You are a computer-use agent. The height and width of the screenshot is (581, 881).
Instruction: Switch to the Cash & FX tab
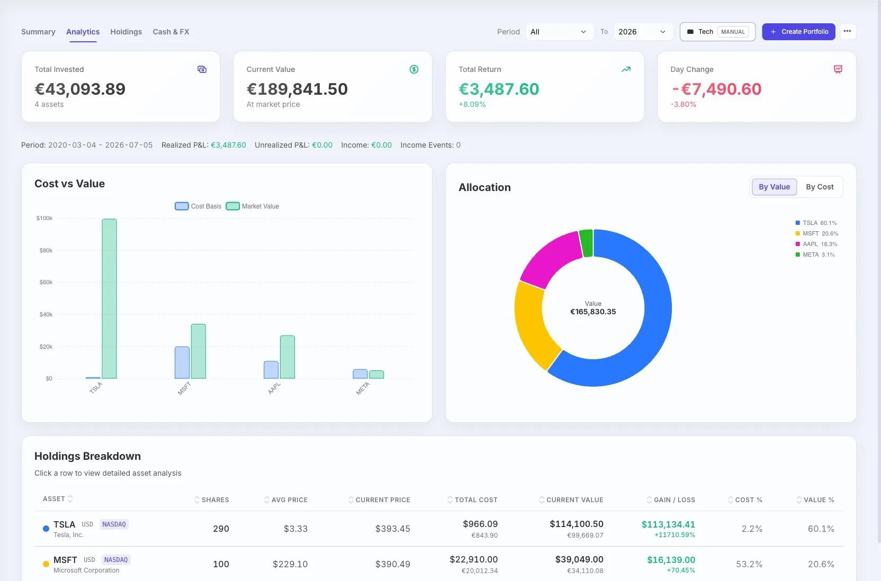pos(171,32)
